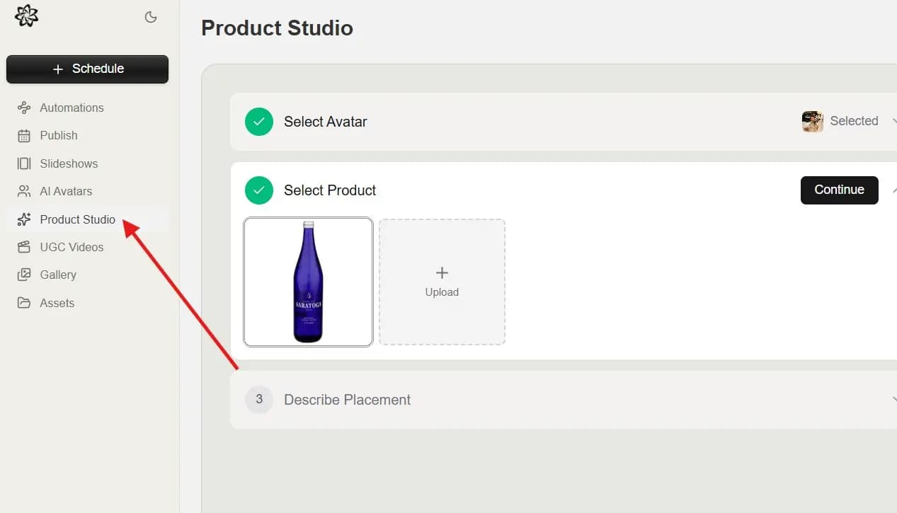Select the blue Saratoga bottle thumbnail

pyautogui.click(x=308, y=282)
